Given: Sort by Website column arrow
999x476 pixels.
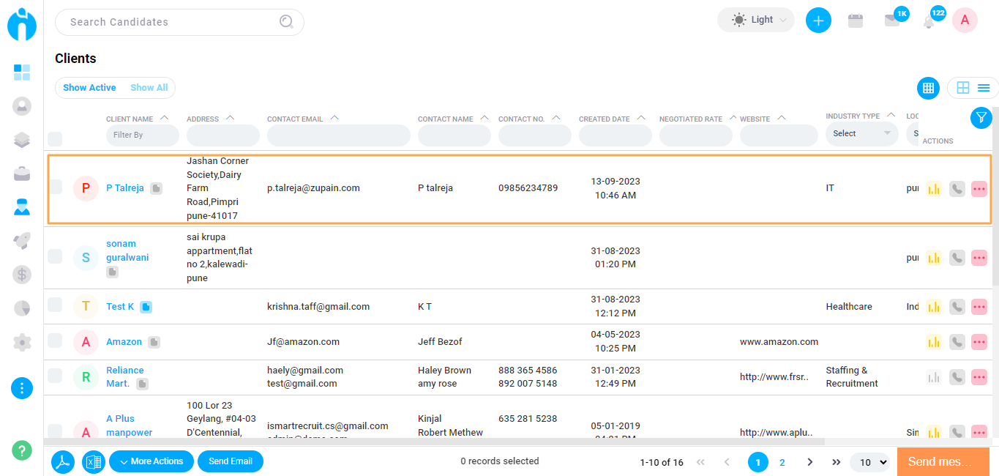Looking at the screenshot, I should (782, 118).
